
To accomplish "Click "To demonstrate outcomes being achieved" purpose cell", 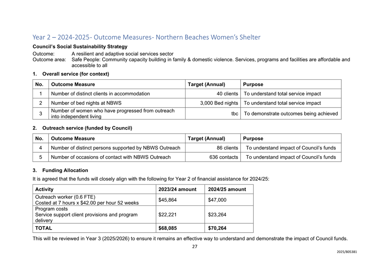I will (x=291, y=114).
